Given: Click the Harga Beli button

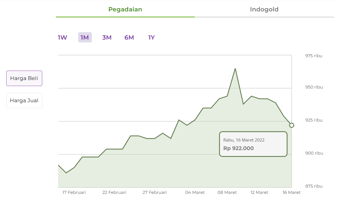Looking at the screenshot, I should (24, 78).
